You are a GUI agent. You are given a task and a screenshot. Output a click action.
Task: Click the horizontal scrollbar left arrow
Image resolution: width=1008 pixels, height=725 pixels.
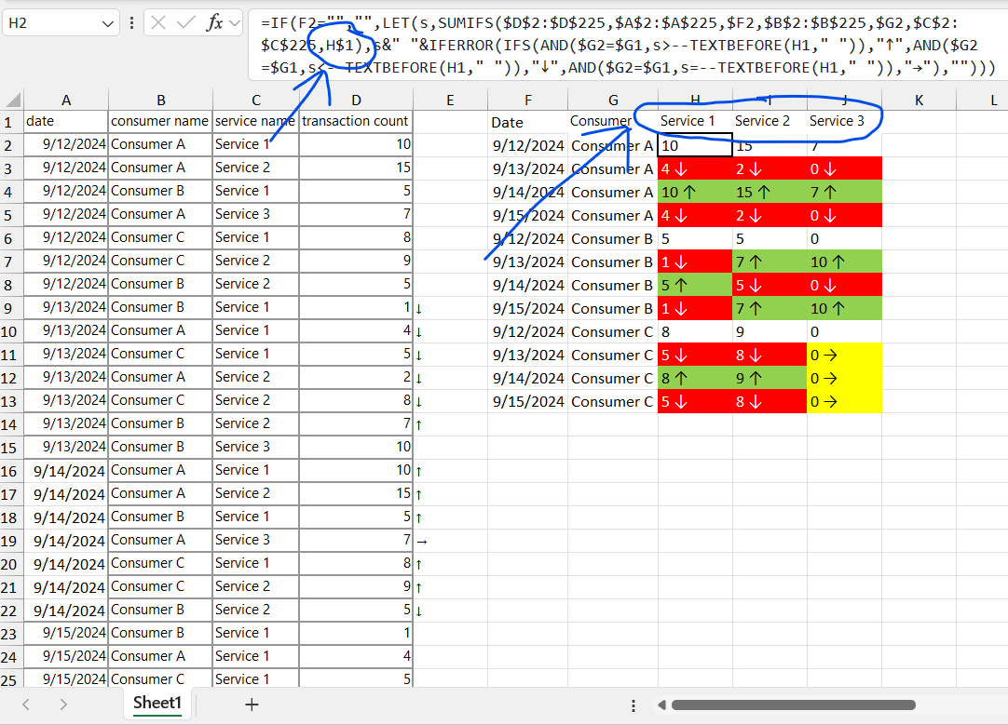coord(661,705)
